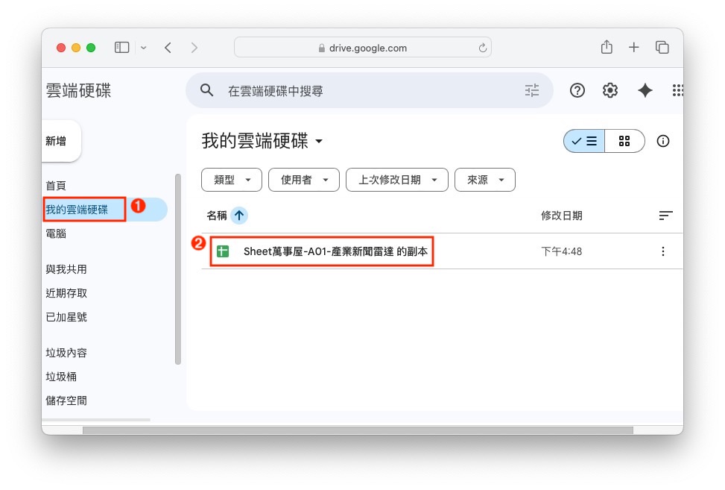Open 類型 filter dropdown
This screenshot has width=725, height=490.
(x=232, y=180)
